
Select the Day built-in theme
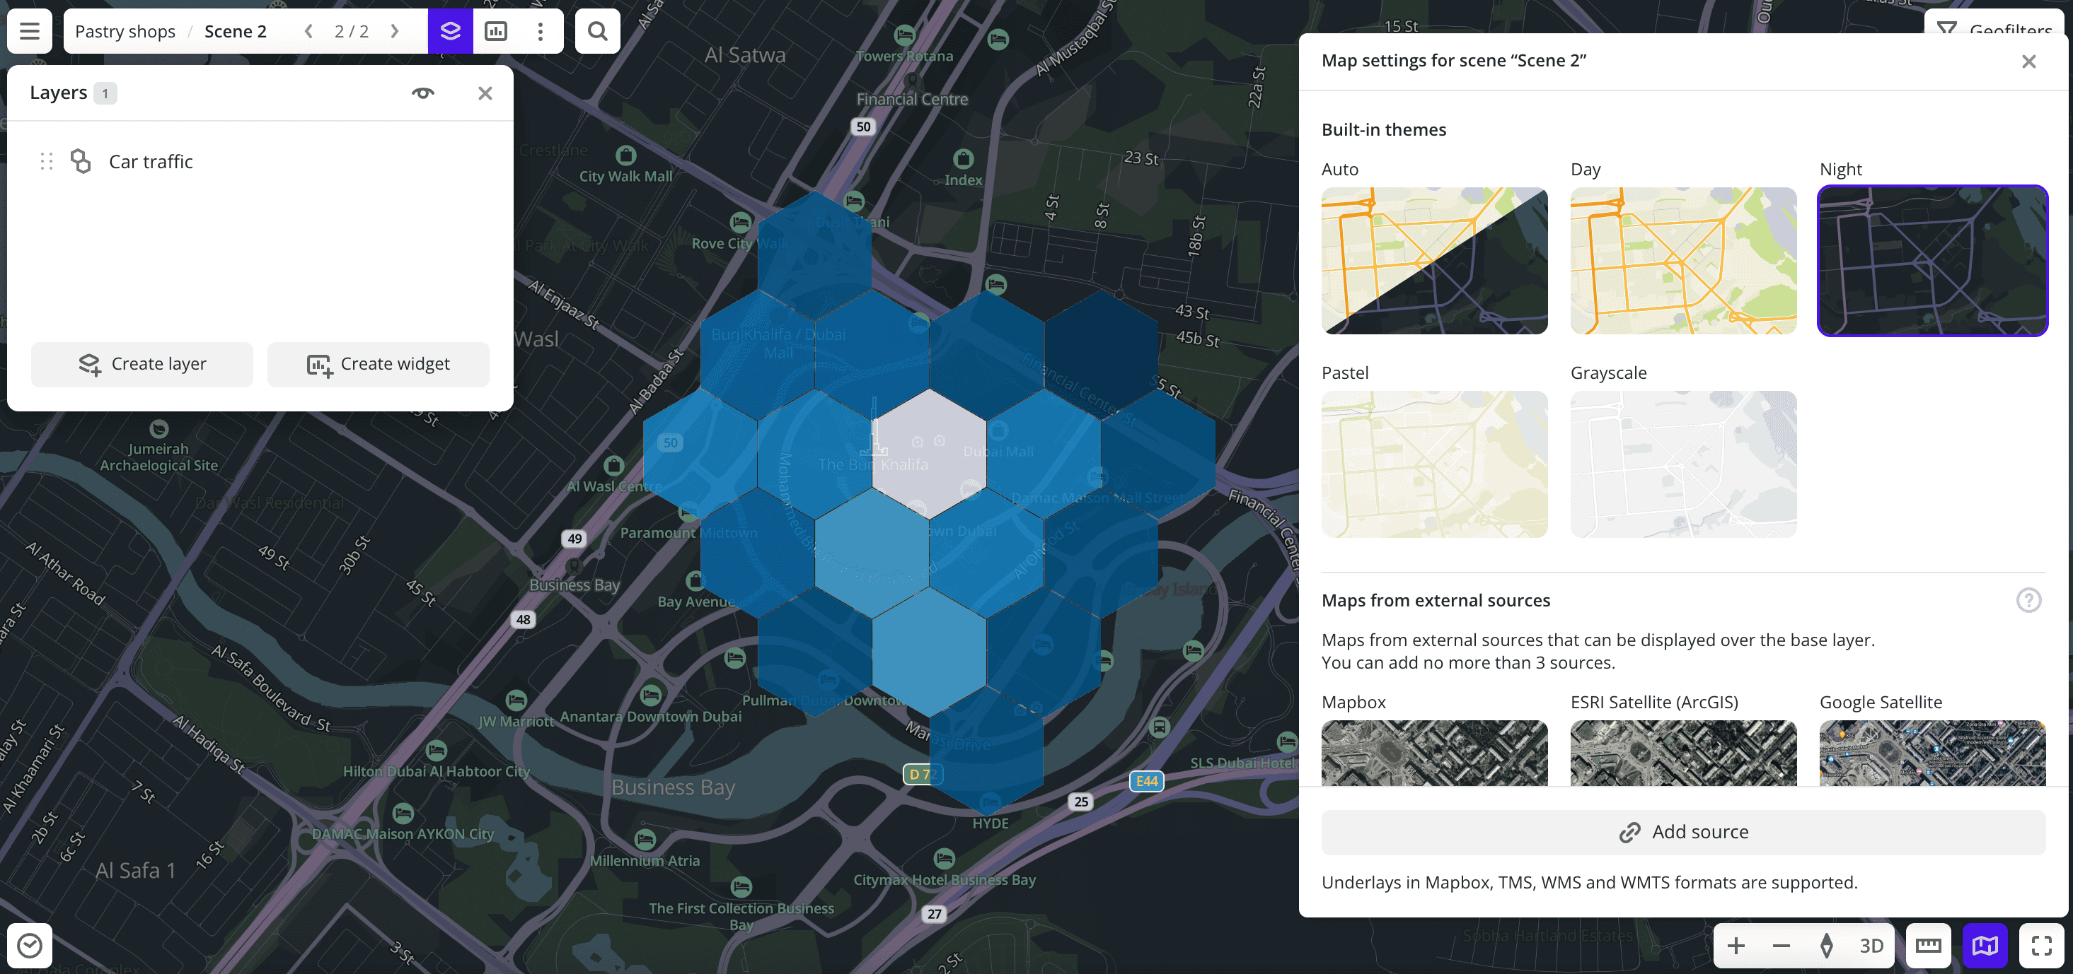[x=1682, y=262]
